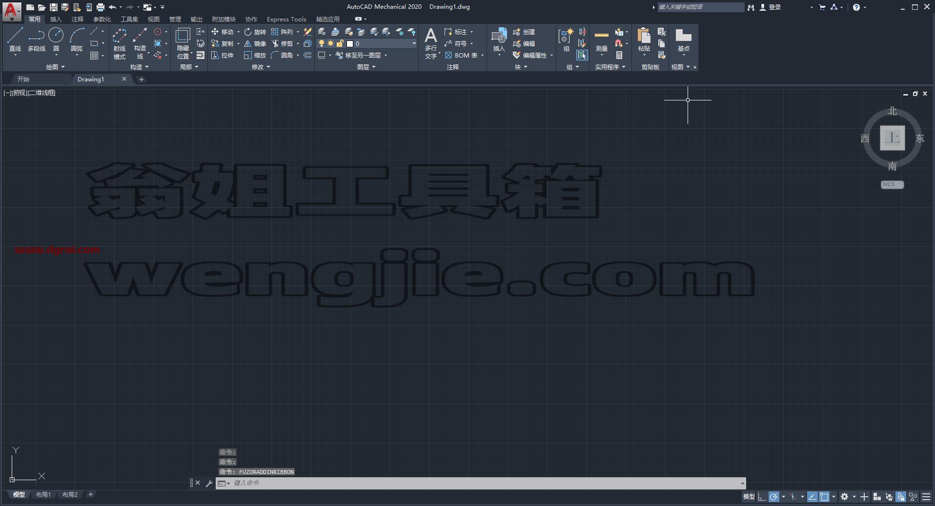This screenshot has height=506, width=935.
Task: Expand the 修改 modify panel
Action: pyautogui.click(x=261, y=67)
